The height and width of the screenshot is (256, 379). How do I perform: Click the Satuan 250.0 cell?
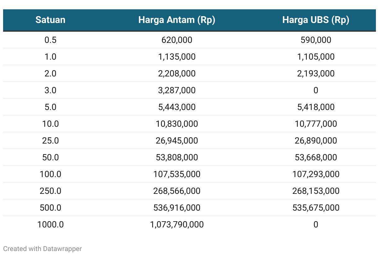tap(50, 191)
